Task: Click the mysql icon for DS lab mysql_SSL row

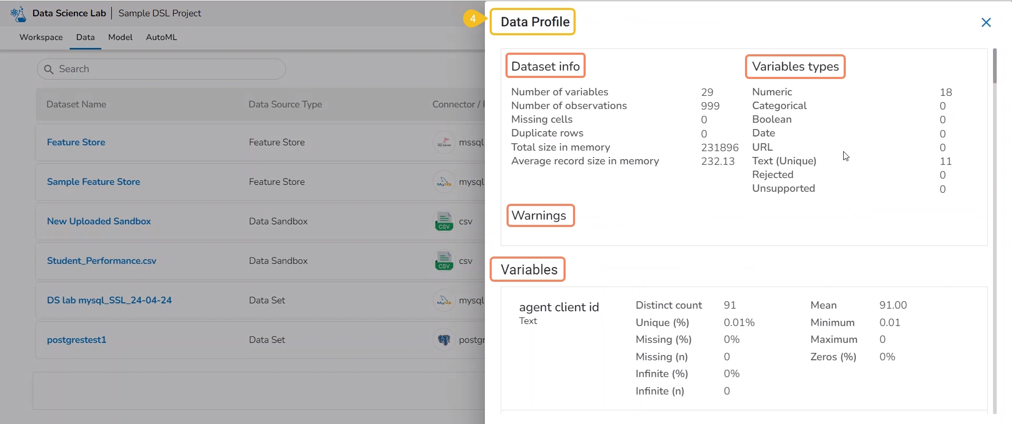Action: (x=444, y=300)
